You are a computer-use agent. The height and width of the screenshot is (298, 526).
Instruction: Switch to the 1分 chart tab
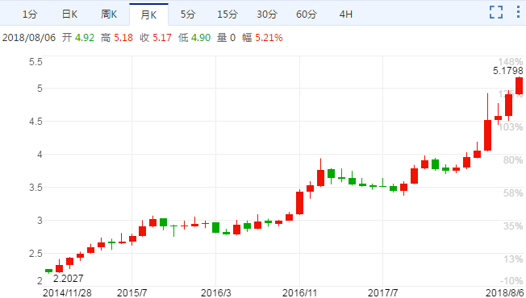(x=30, y=14)
